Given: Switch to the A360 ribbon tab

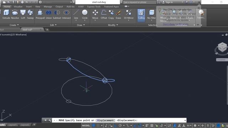Looking at the screenshot, I should pyautogui.click(x=81, y=6).
